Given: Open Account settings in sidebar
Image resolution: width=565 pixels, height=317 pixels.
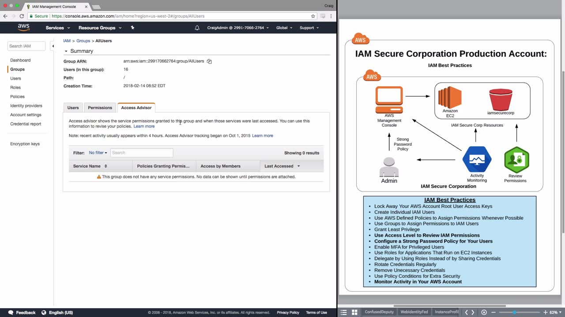Looking at the screenshot, I should coord(26,115).
